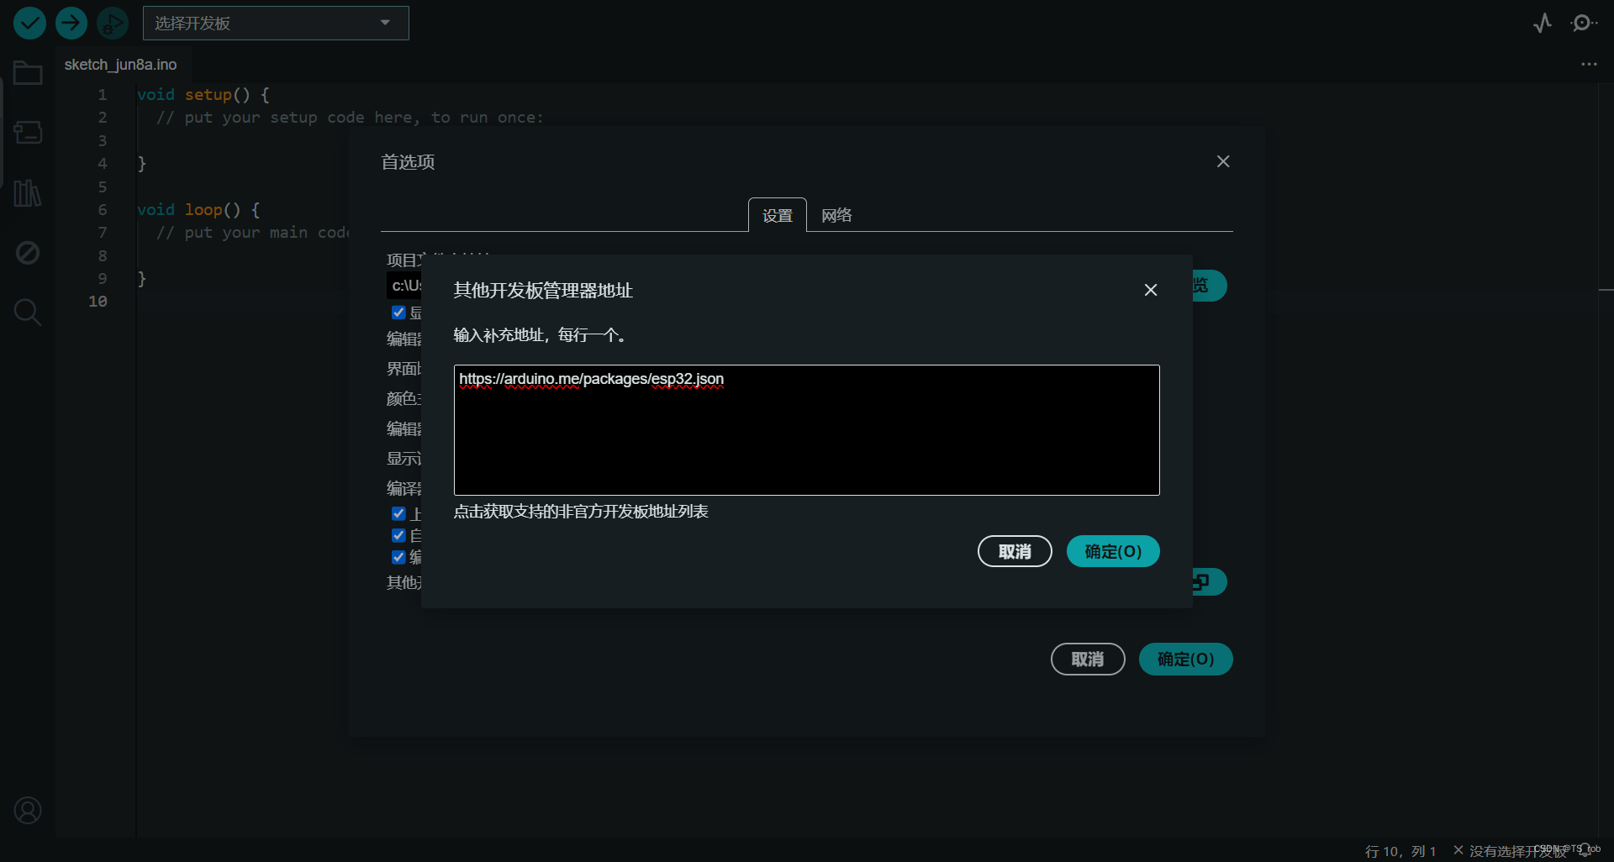Open the Serial Monitor icon
1614x862 pixels.
pos(1584,23)
